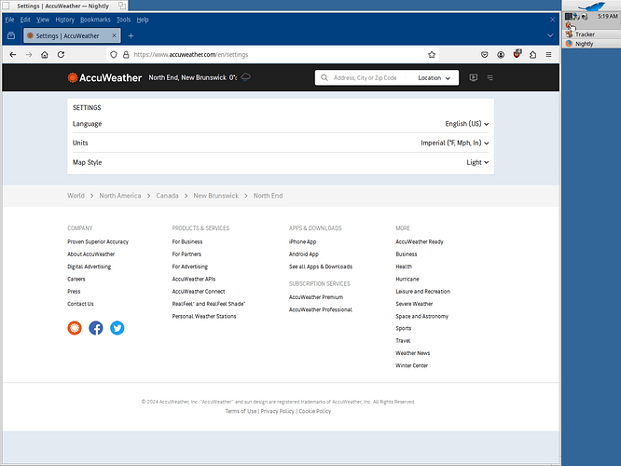Follow the New Brunswick breadcrumb link

pos(215,196)
